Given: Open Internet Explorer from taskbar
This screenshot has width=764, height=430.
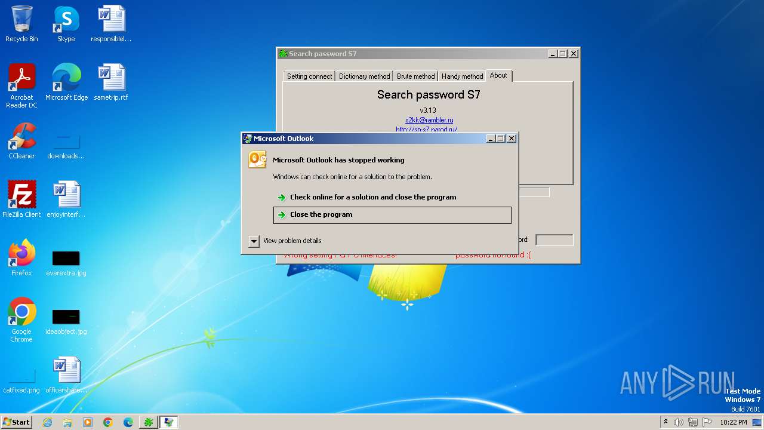Looking at the screenshot, I should tap(47, 422).
